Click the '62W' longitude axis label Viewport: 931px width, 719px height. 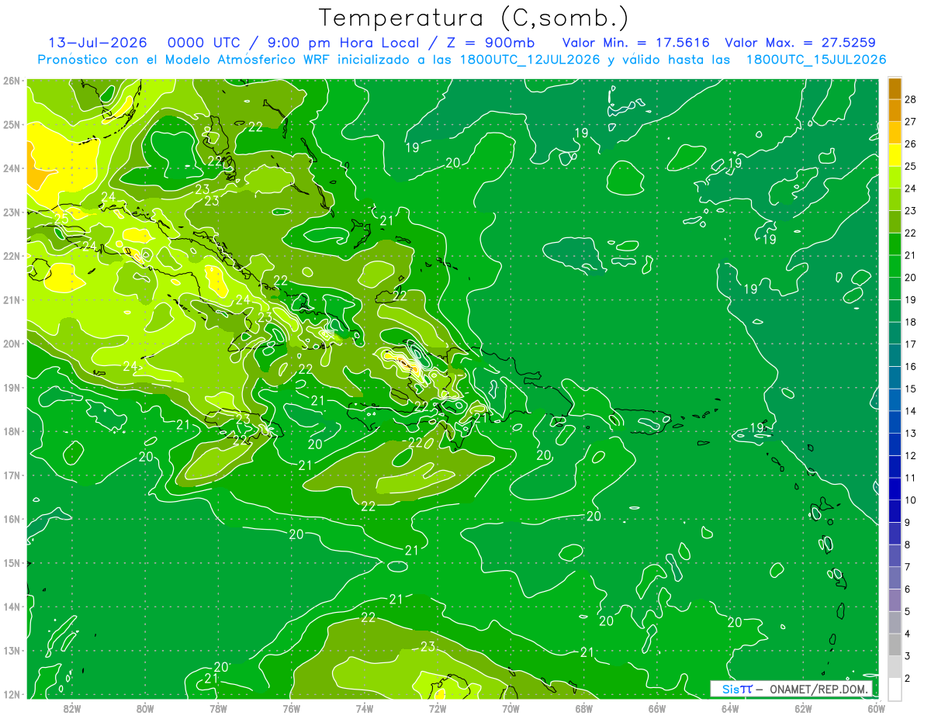pos(803,708)
